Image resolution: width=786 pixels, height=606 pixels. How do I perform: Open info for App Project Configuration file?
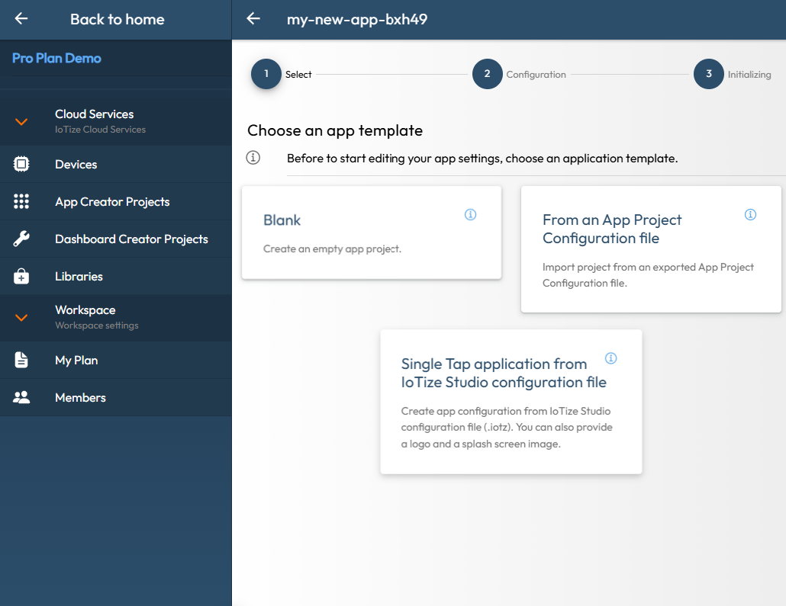[750, 215]
